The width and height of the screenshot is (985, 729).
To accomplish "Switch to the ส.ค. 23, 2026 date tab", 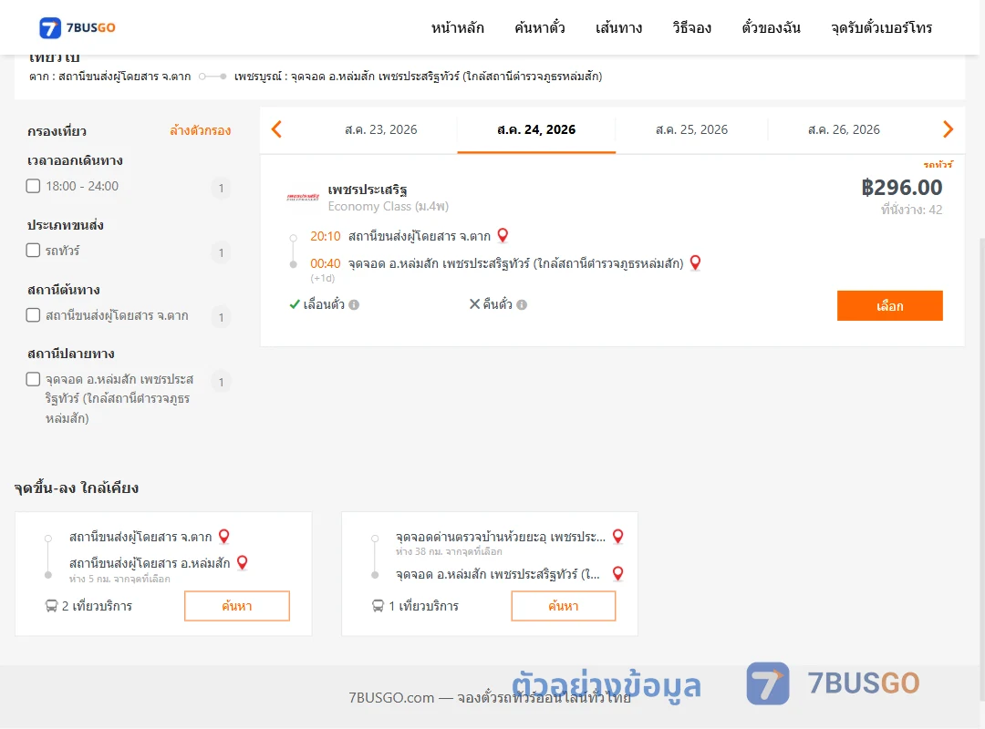I will (380, 130).
